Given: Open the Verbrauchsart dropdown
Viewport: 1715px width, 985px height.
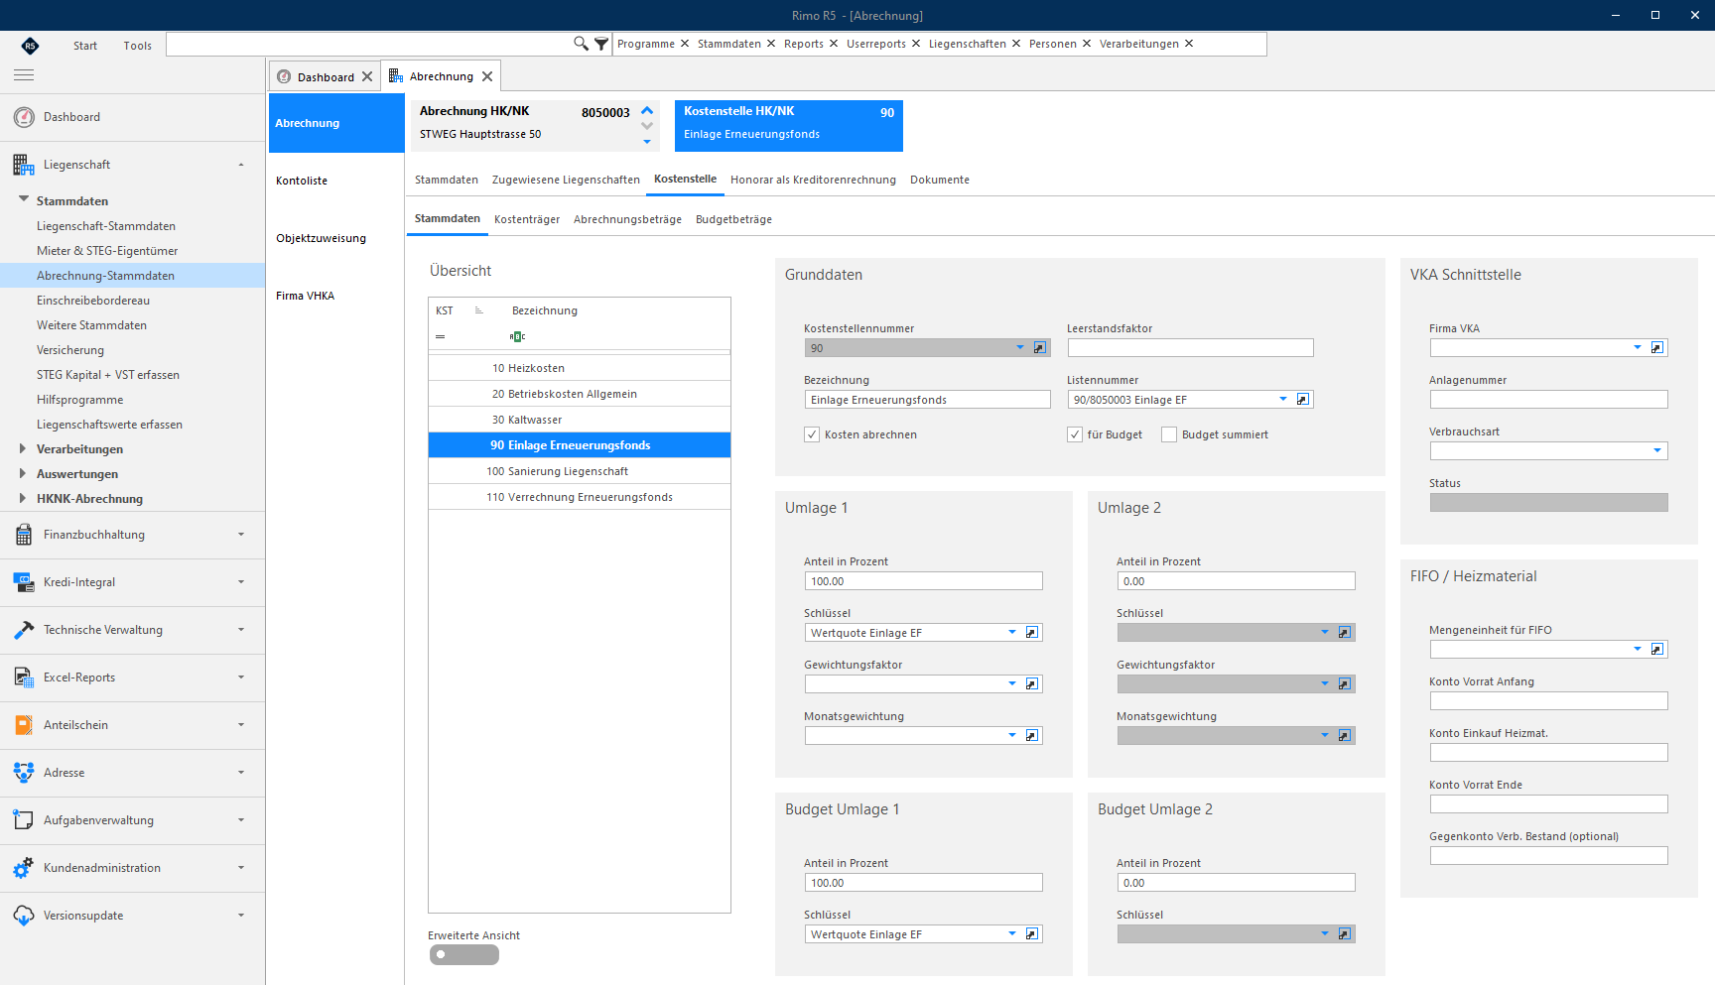Looking at the screenshot, I should (x=1657, y=451).
